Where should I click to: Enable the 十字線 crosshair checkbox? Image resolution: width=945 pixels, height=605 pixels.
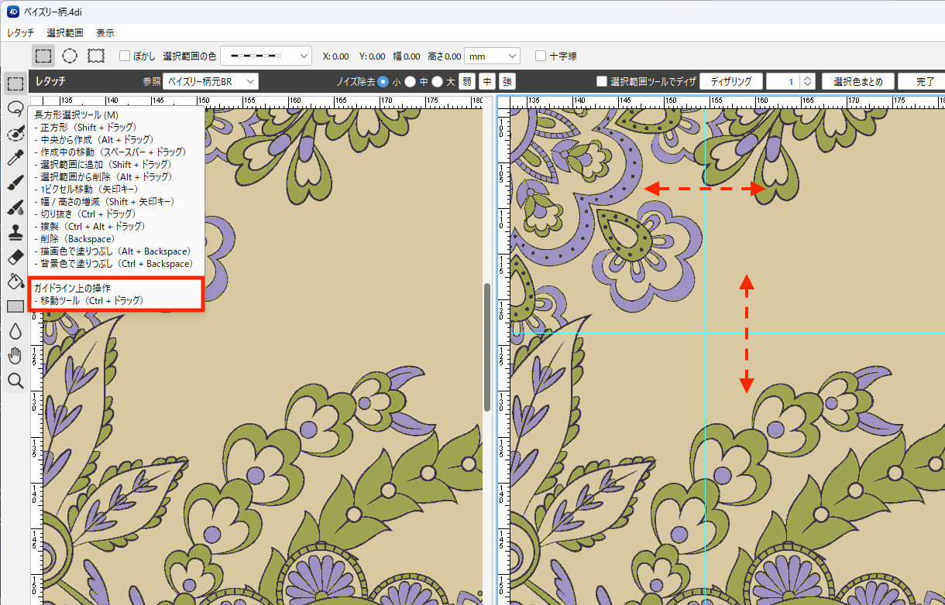[541, 56]
